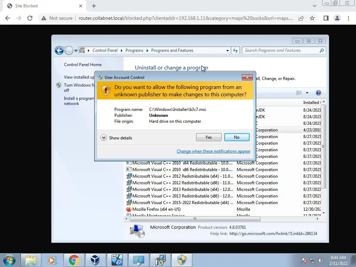The height and width of the screenshot is (267, 356).
Task: Click the volume speaker tray icon
Action: (321, 260)
